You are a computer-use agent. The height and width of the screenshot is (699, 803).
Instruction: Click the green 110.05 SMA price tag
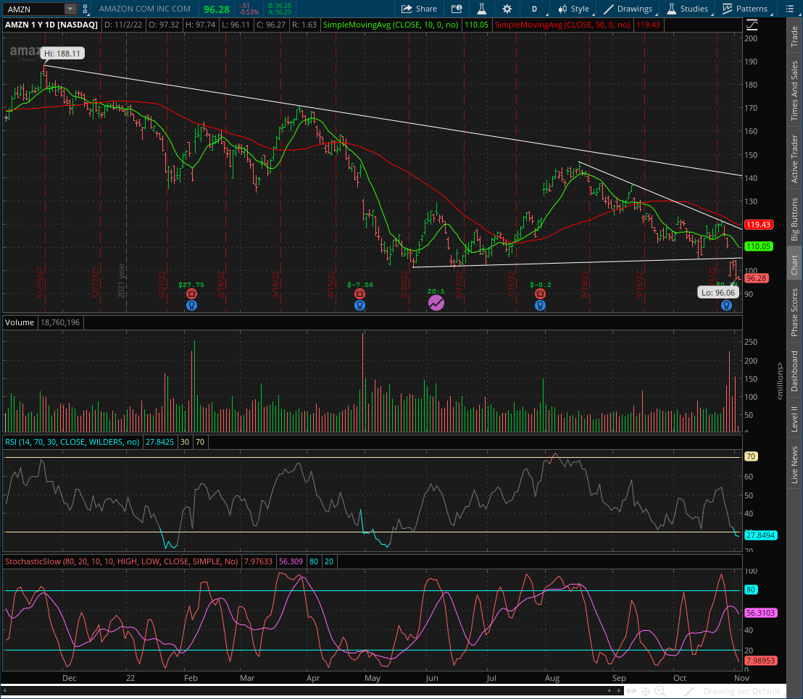(x=758, y=247)
